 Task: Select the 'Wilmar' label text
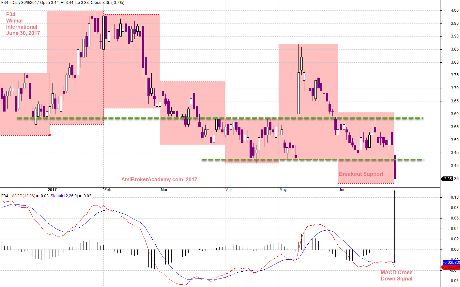15,21
